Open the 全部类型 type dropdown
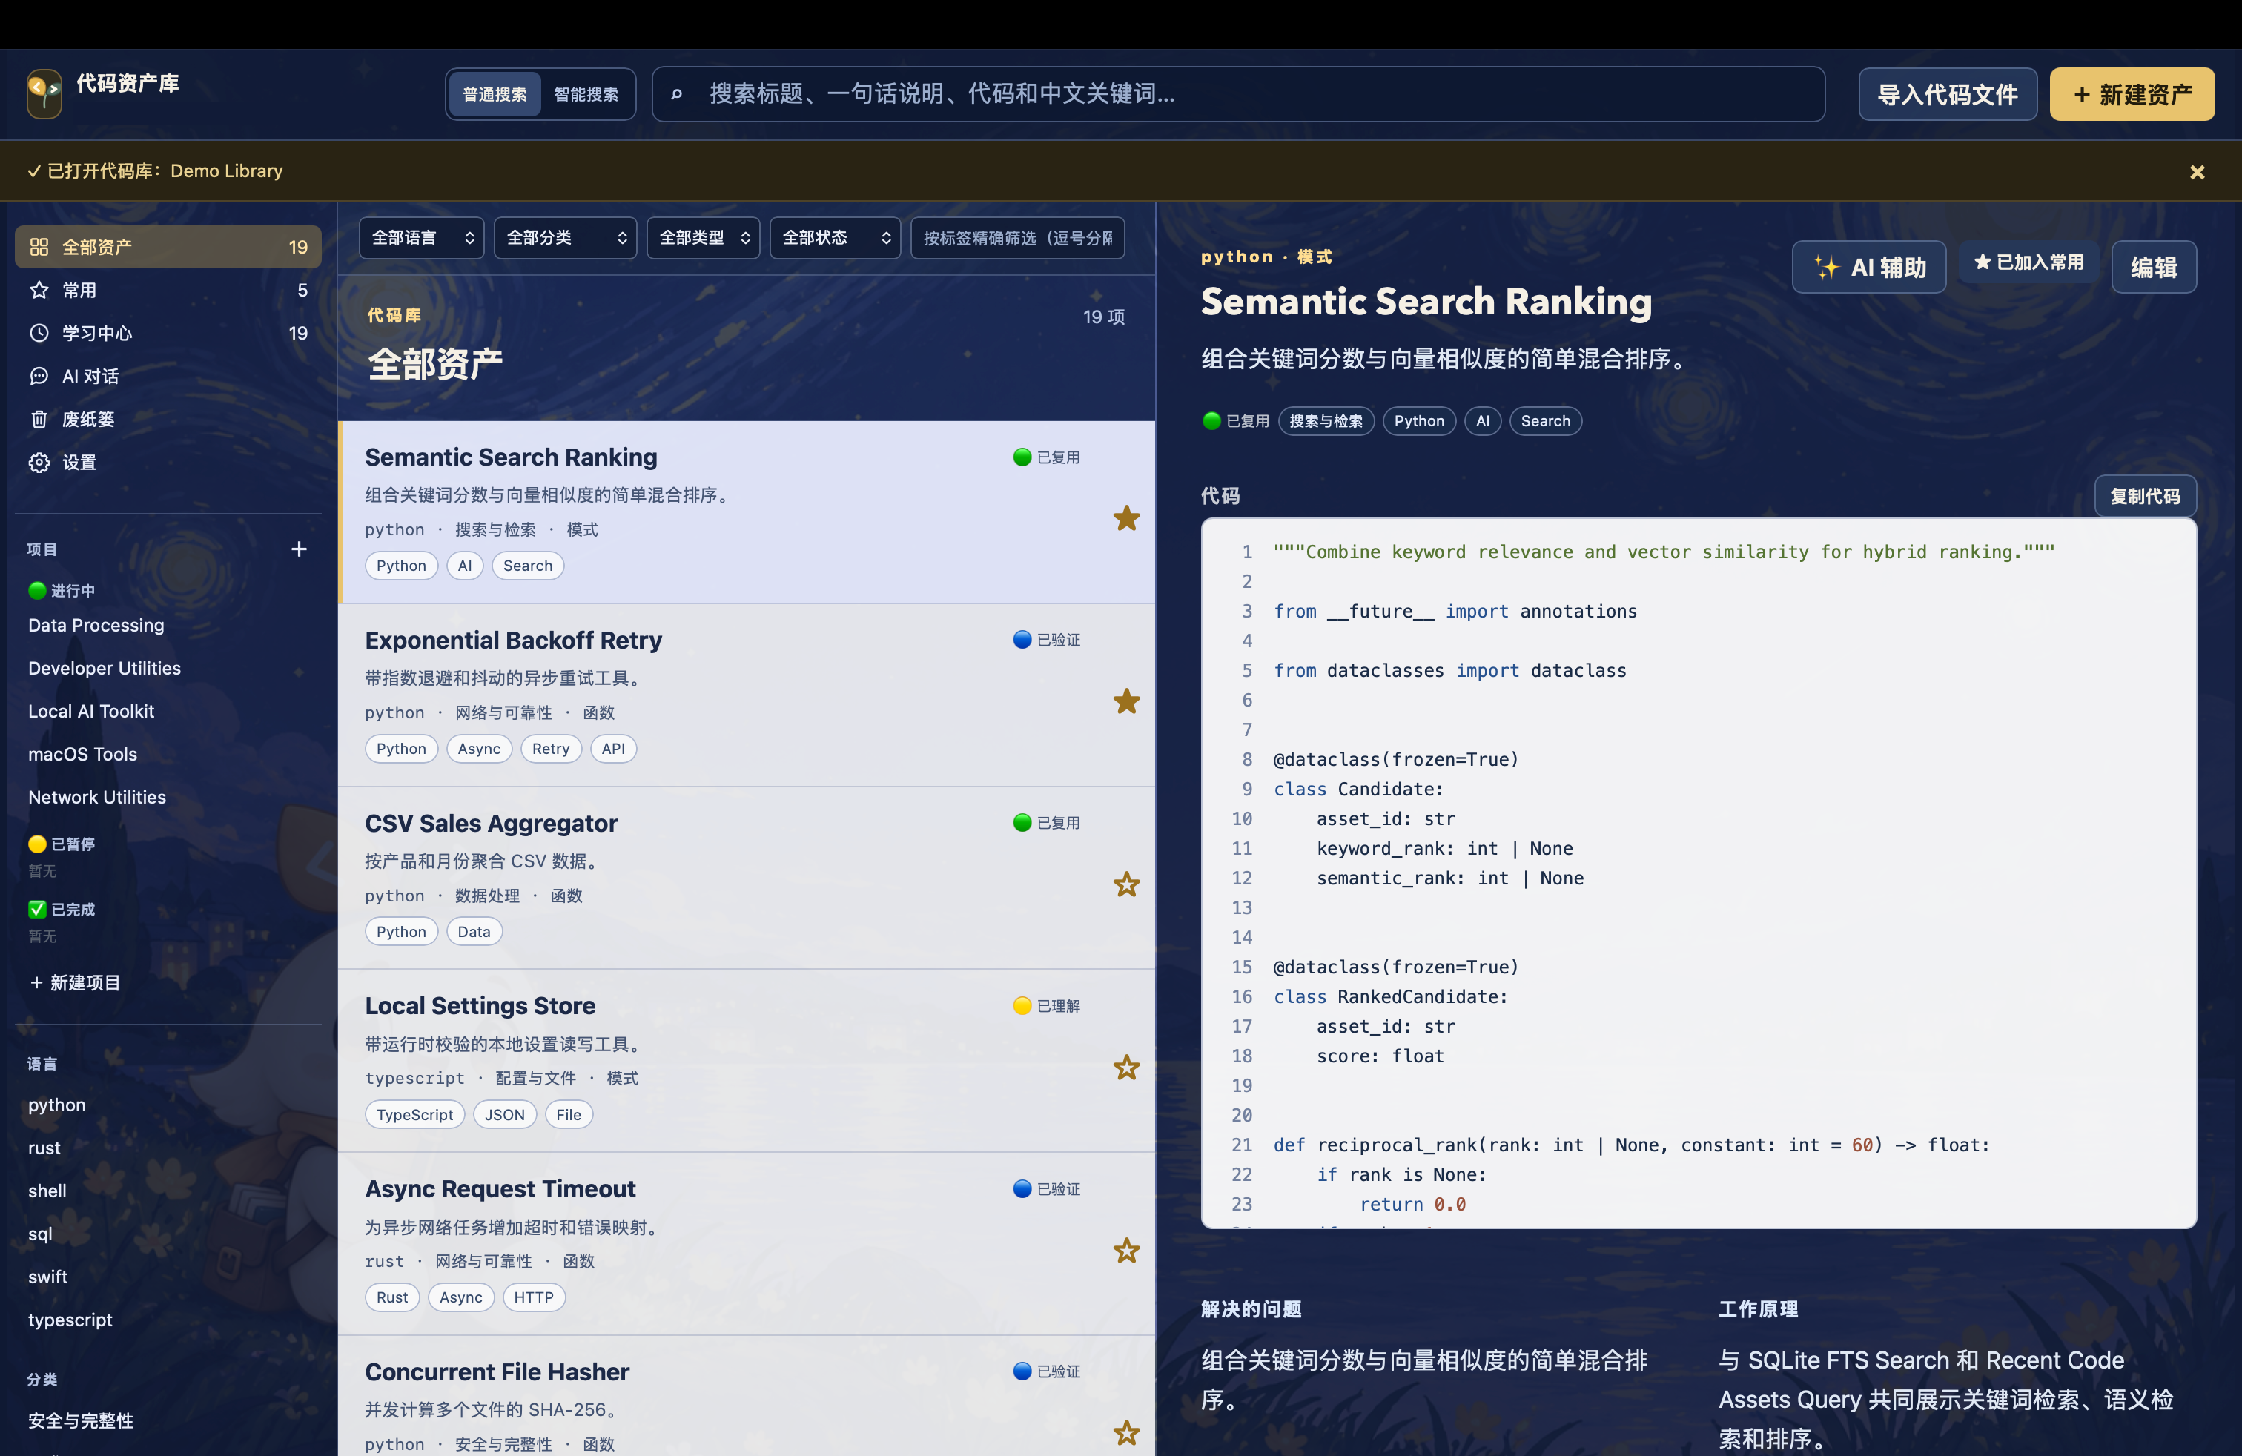2242x1456 pixels. [704, 237]
